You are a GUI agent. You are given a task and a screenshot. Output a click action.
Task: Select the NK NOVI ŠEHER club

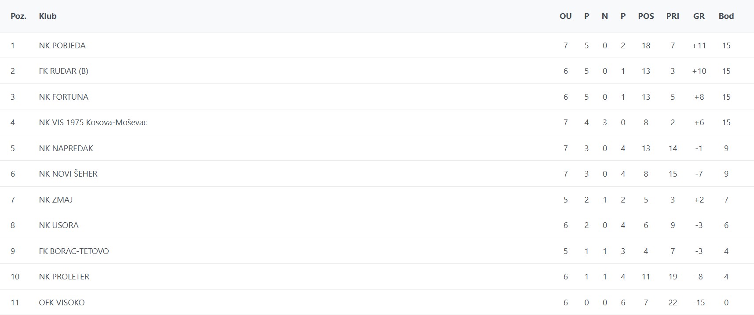[68, 174]
